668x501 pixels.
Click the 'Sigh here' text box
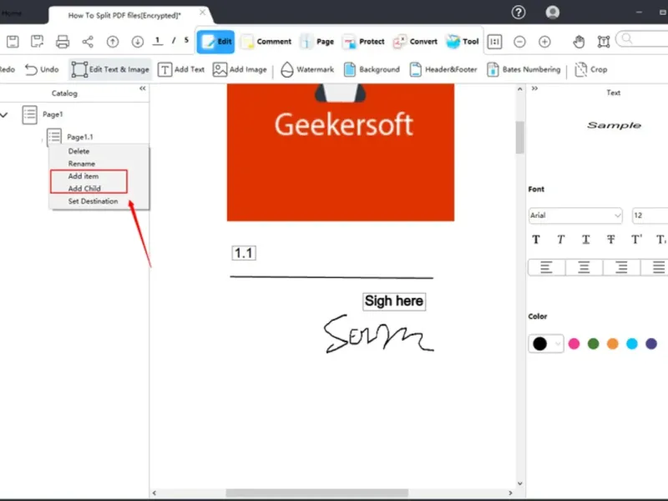[394, 301]
